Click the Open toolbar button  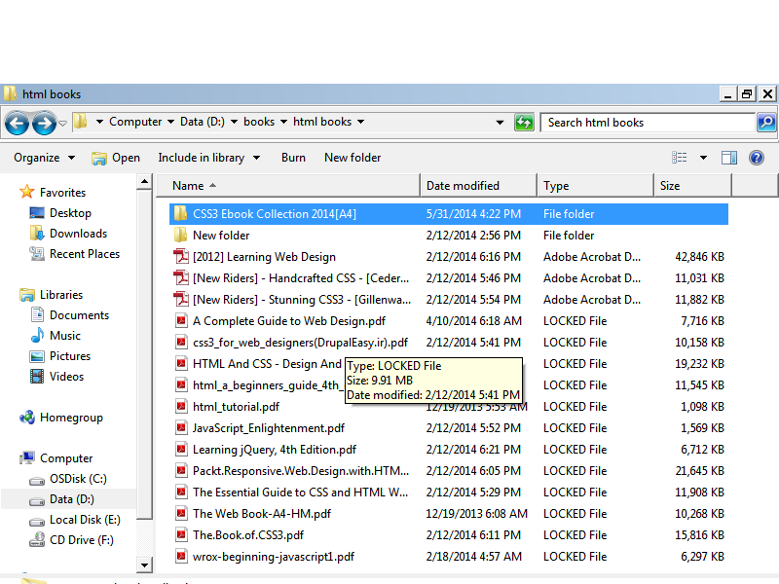tap(116, 158)
